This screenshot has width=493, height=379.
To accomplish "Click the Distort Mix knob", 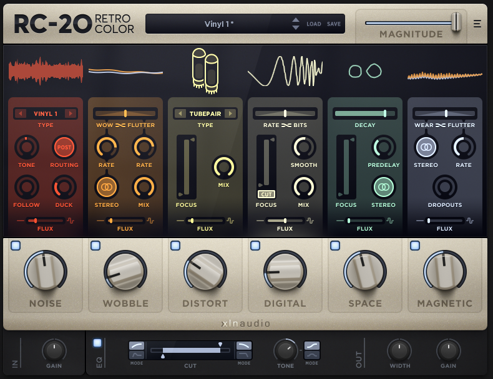I will pyautogui.click(x=223, y=167).
